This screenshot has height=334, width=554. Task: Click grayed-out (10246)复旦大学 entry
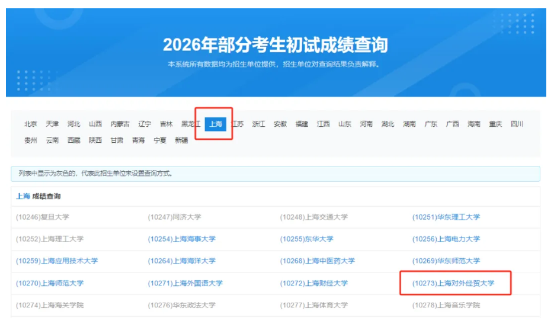click(x=43, y=217)
